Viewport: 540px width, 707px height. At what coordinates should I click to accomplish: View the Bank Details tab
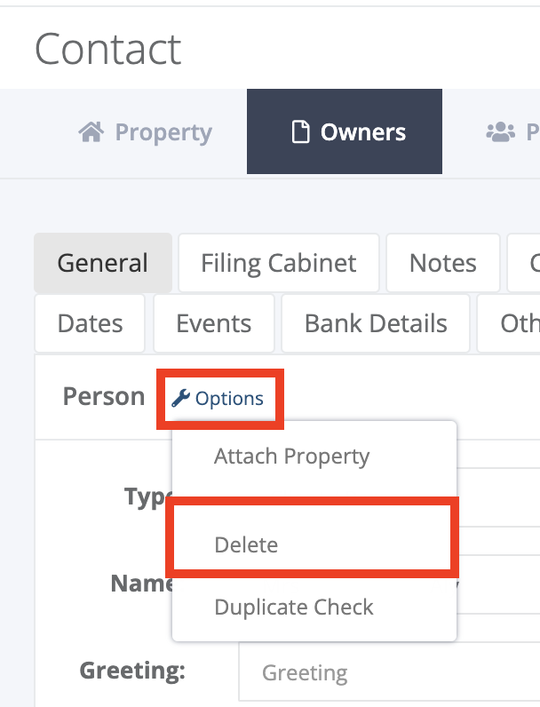(376, 323)
